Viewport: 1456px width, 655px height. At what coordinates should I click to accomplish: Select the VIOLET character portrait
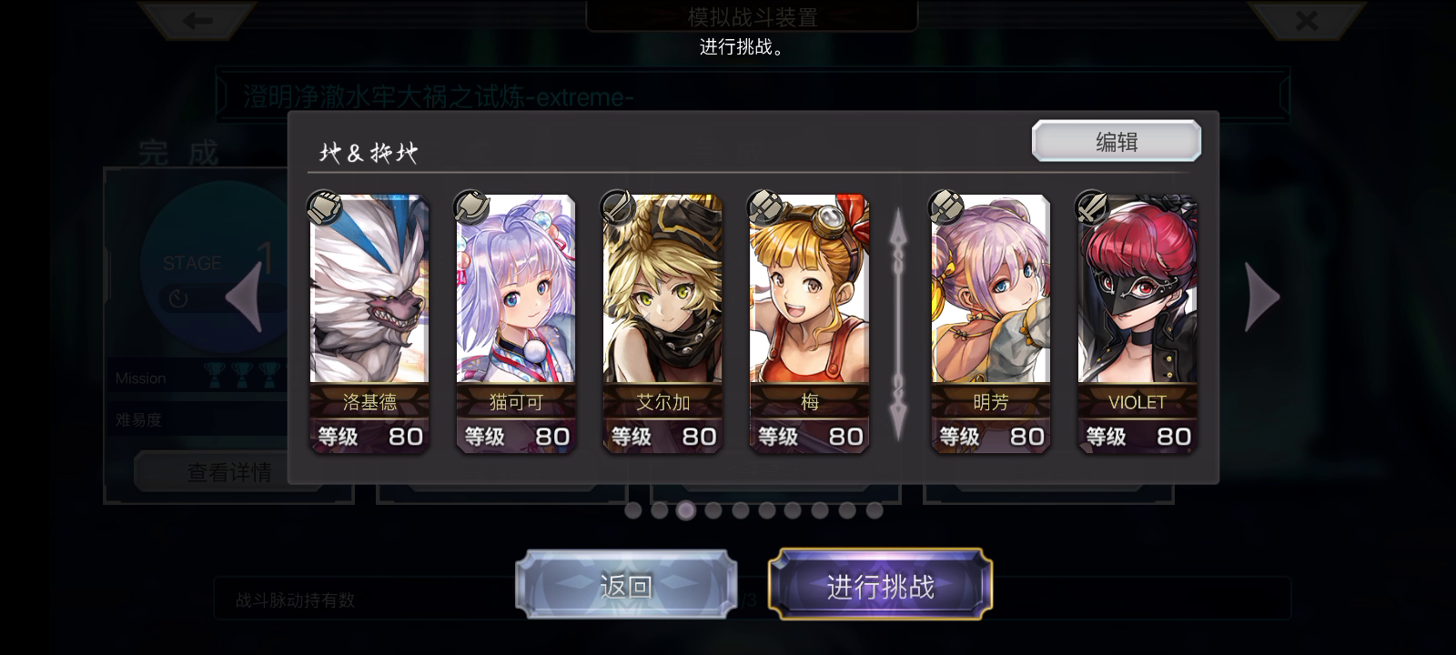pyautogui.click(x=1137, y=288)
